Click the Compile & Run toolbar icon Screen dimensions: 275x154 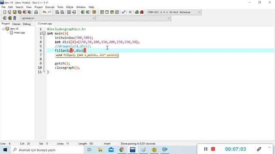click(112, 12)
